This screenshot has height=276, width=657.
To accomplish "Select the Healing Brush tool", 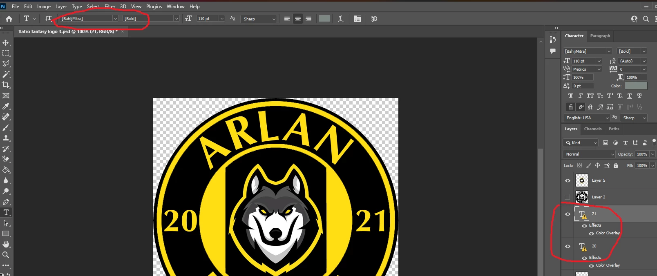I will tap(6, 117).
